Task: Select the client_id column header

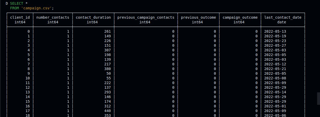Action: pyautogui.click(x=20, y=17)
